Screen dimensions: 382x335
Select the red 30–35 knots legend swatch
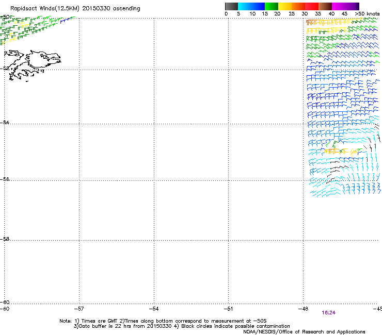click(312, 6)
